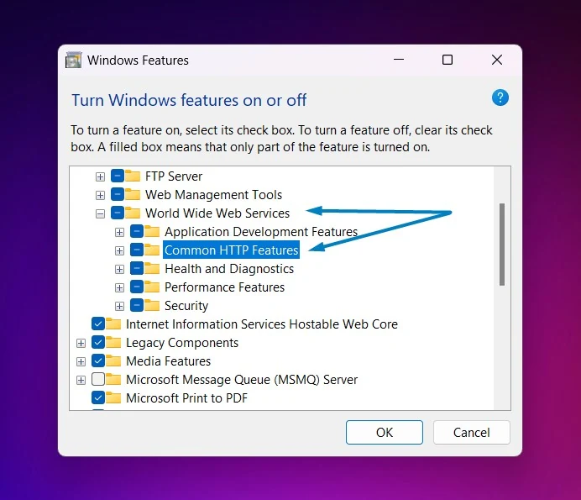
Task: Click the Security folder icon
Action: coord(152,305)
